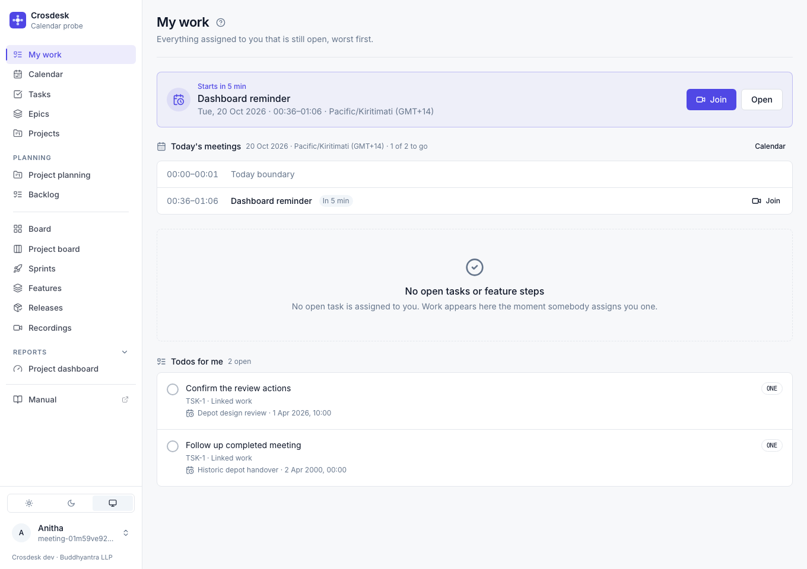
Task: Open the Today boundary meeting row
Action: (x=475, y=174)
